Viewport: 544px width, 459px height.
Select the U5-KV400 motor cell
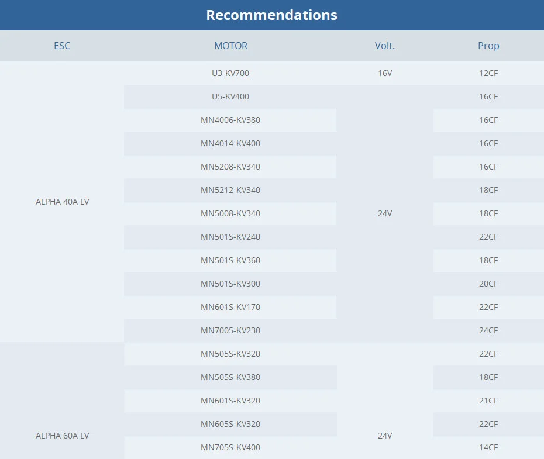[230, 96]
